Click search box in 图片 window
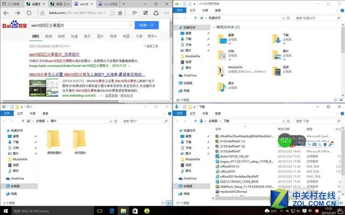 tap(145, 121)
